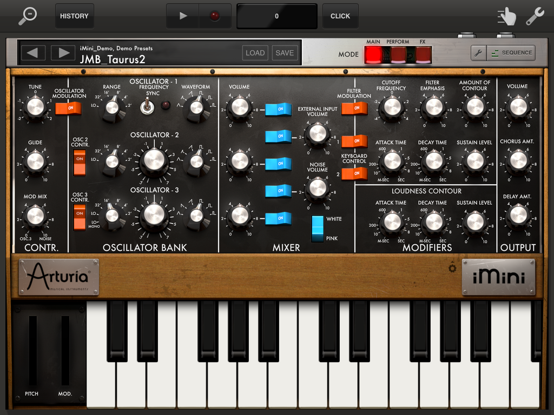Toggle the FILTER MODULATION switch

point(354,108)
